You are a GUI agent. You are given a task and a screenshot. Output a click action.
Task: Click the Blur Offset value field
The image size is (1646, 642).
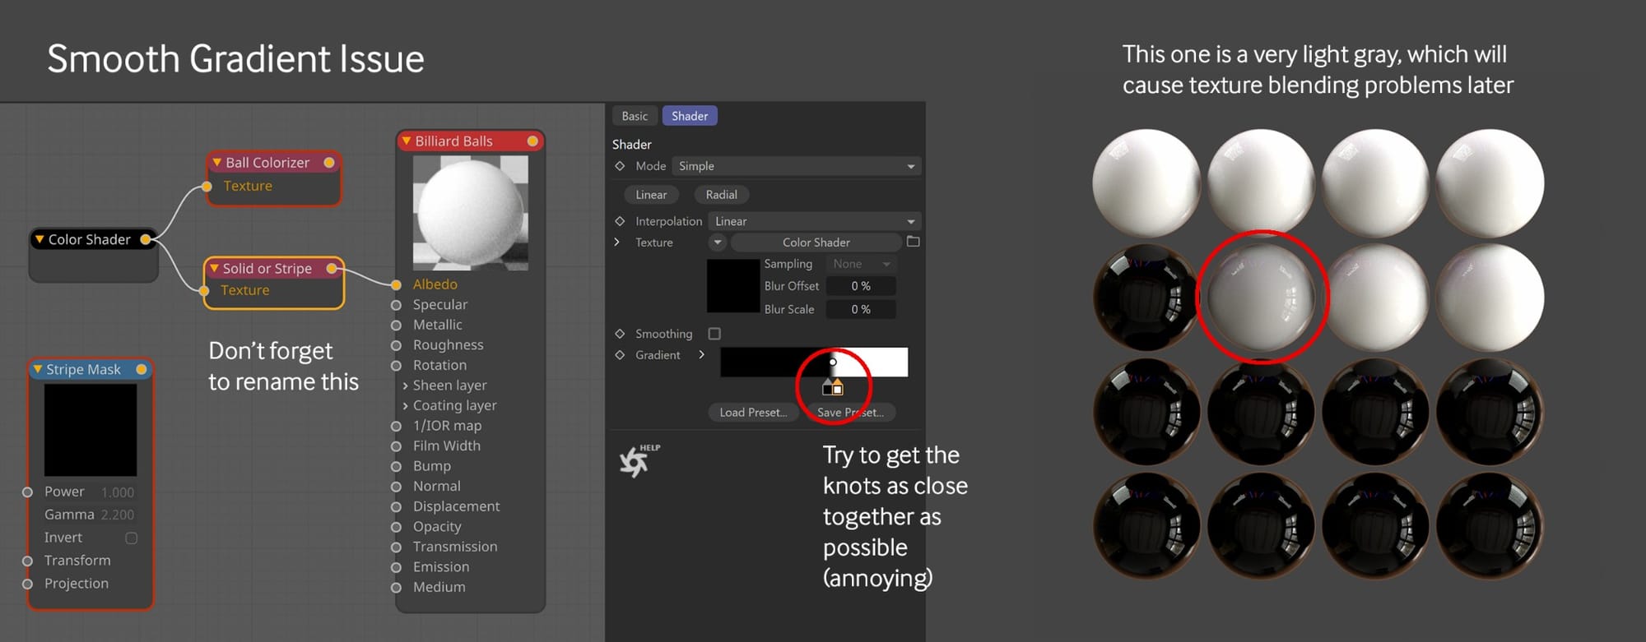click(x=861, y=286)
